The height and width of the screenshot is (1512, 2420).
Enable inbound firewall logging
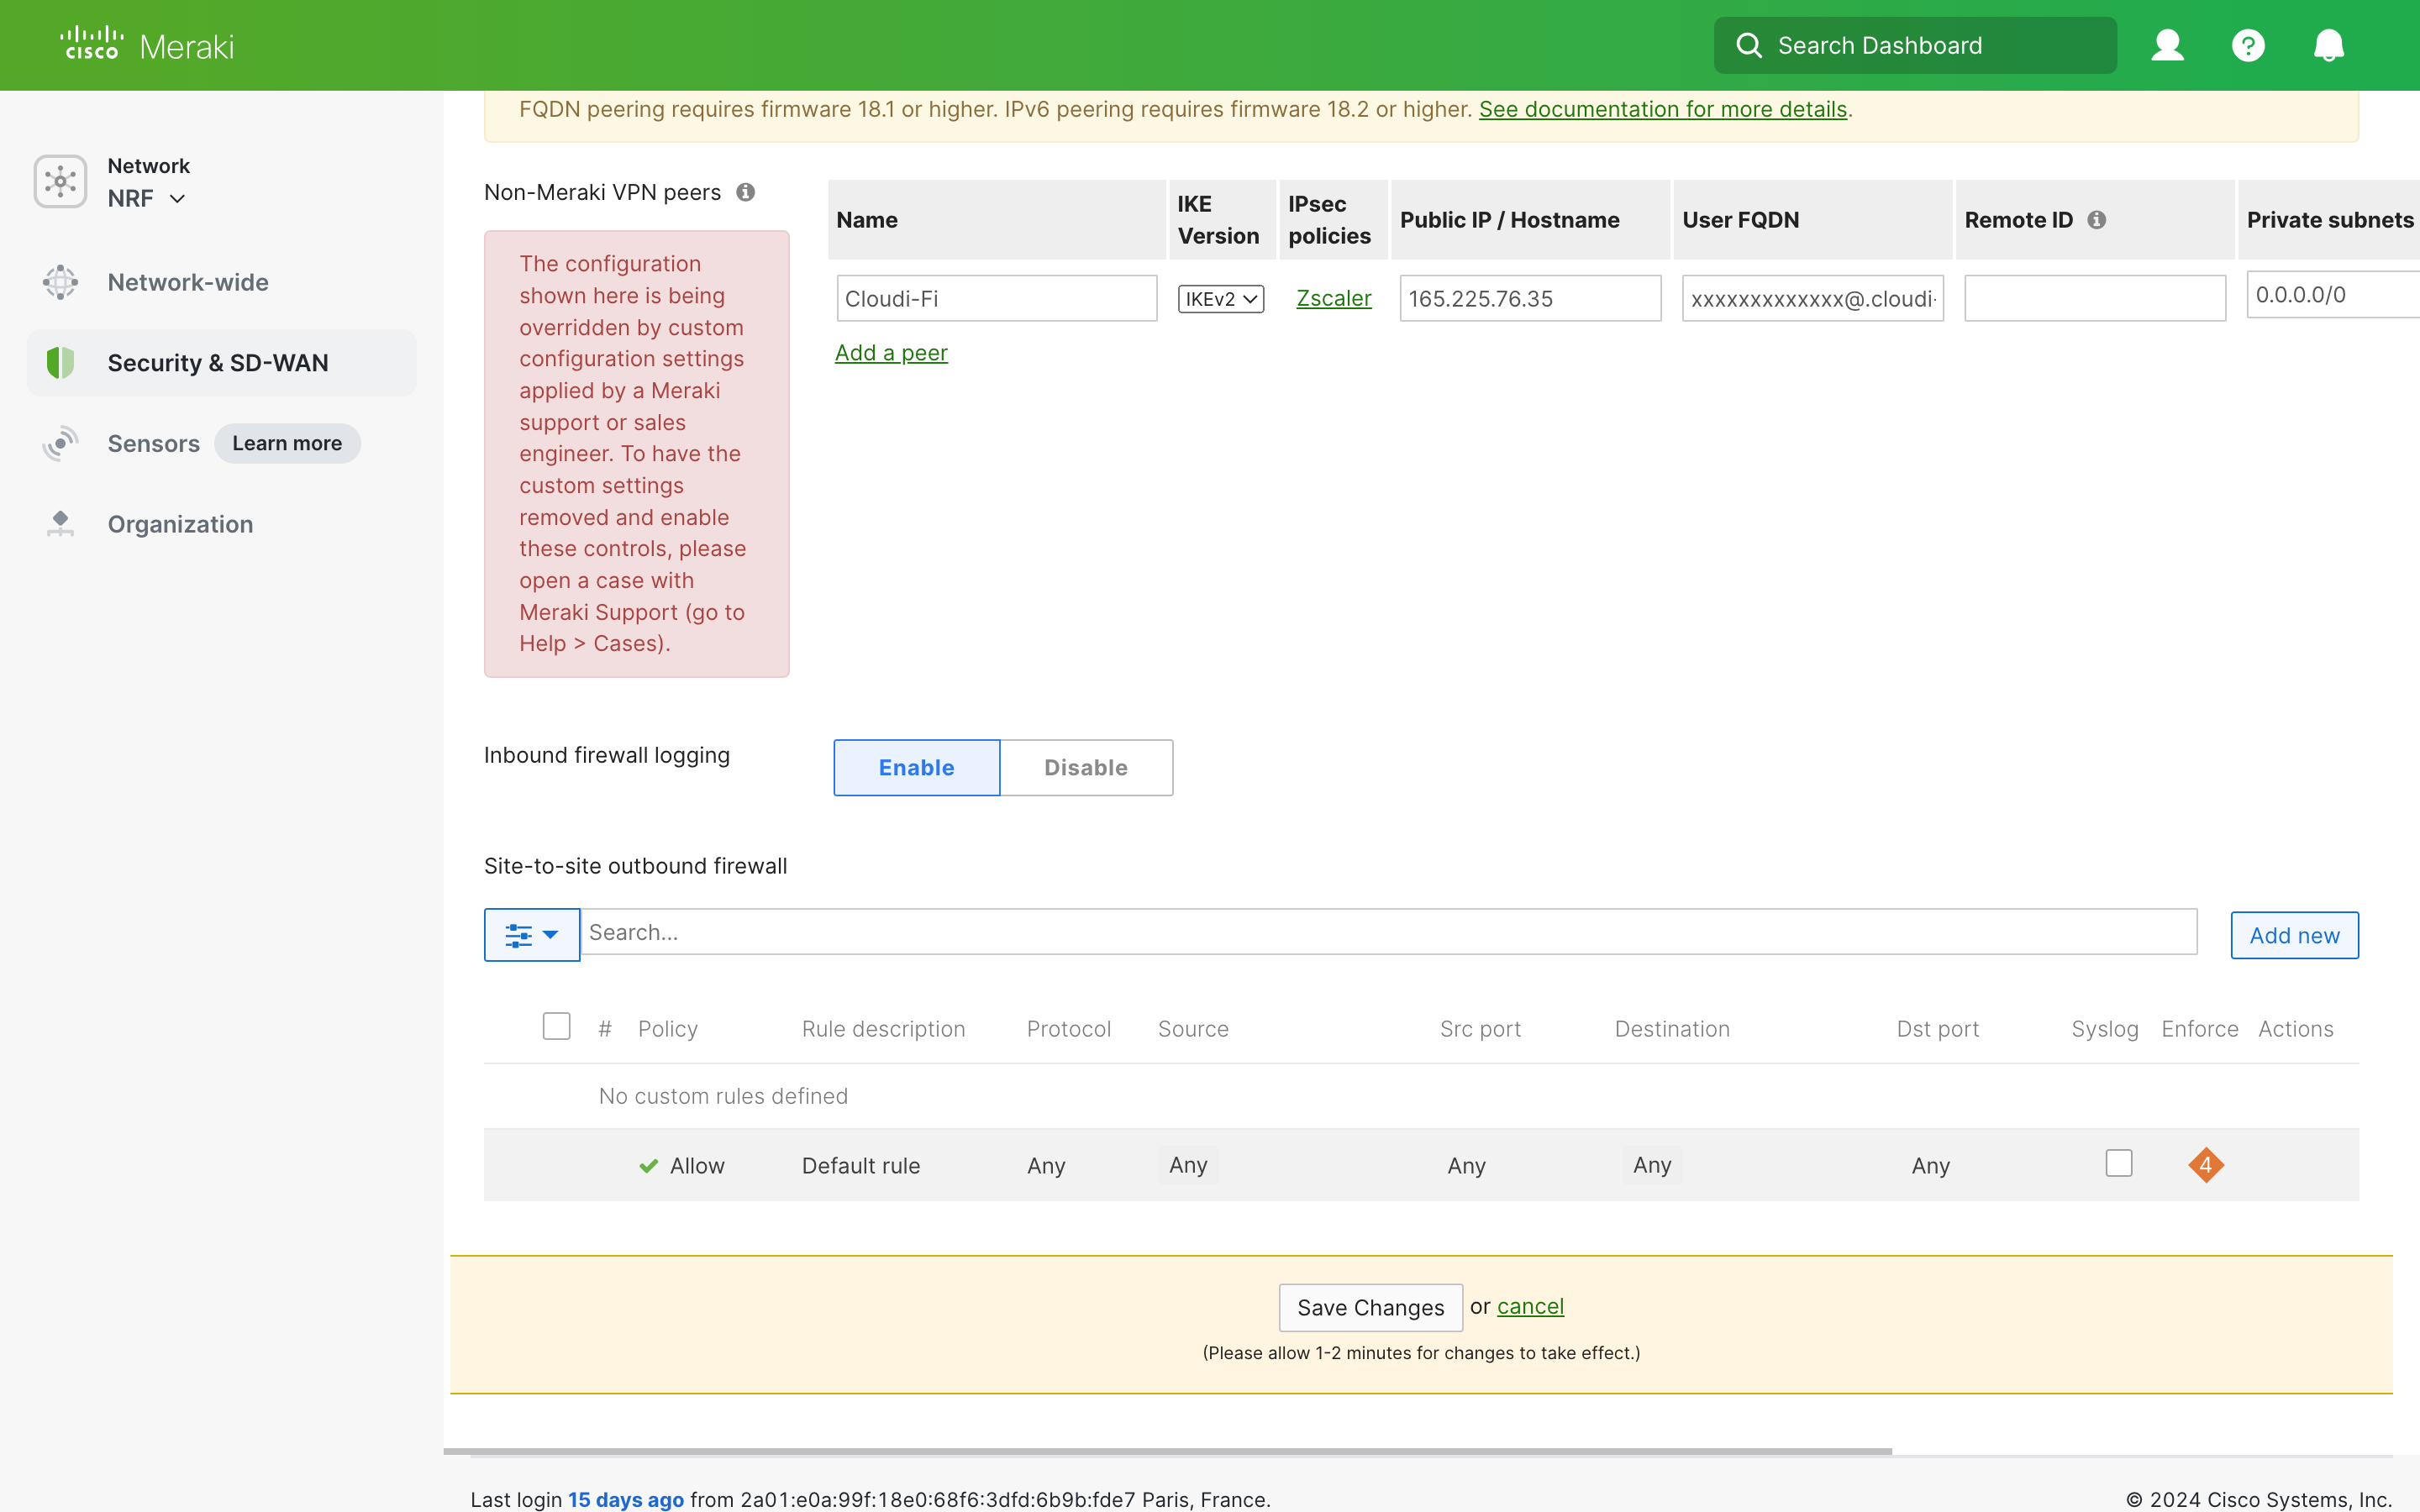coord(915,767)
